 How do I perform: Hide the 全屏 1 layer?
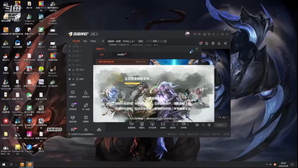coord(70,79)
